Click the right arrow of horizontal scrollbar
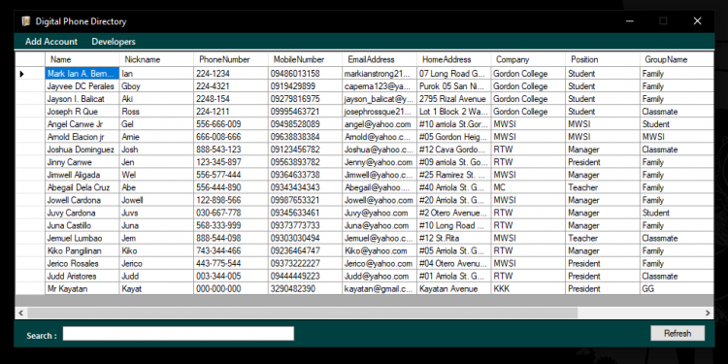728x364 pixels. [708, 313]
